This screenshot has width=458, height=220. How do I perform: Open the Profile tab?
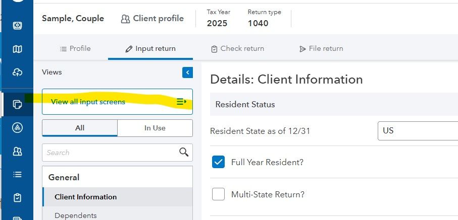tap(75, 49)
